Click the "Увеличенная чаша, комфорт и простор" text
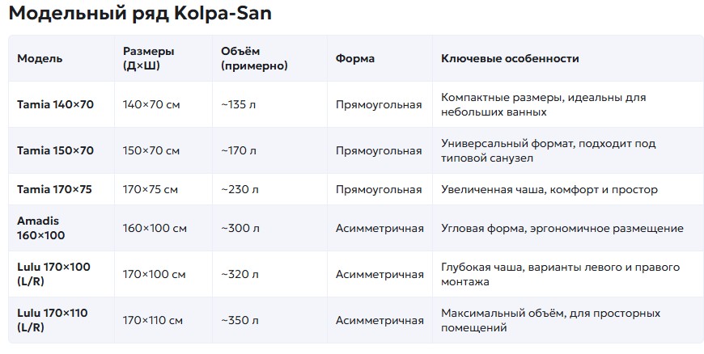This screenshot has width=704, height=354. [x=549, y=190]
